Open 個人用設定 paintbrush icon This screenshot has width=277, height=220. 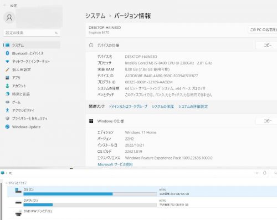point(7,69)
